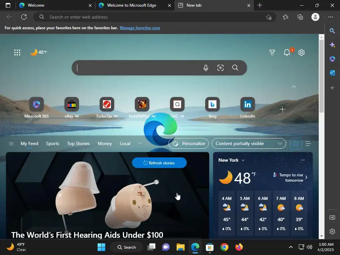The height and width of the screenshot is (255, 340).
Task: Start voice search with microphone icon
Action: 206,68
